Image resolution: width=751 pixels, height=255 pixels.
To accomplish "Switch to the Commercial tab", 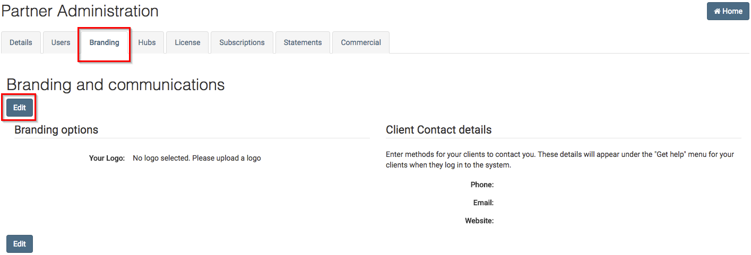I will tap(361, 42).
